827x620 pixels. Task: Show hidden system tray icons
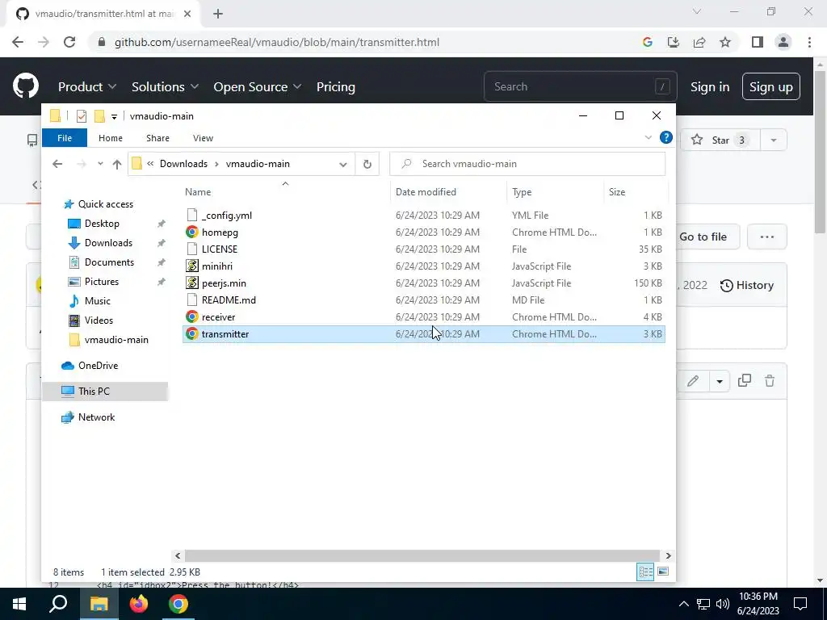point(683,604)
